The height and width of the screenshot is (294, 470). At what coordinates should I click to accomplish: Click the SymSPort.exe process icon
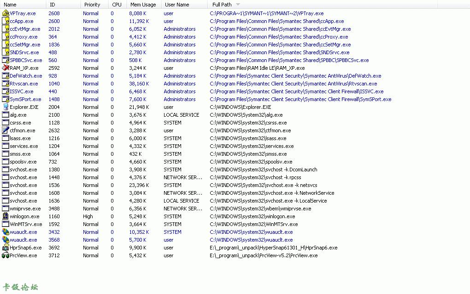tap(6, 99)
